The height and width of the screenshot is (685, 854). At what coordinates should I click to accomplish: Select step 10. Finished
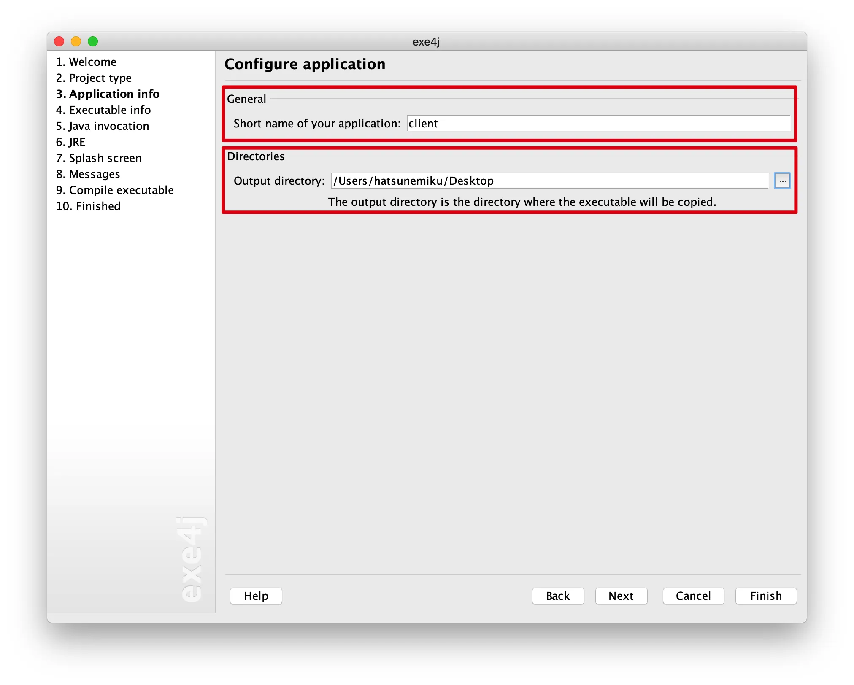pyautogui.click(x=89, y=206)
